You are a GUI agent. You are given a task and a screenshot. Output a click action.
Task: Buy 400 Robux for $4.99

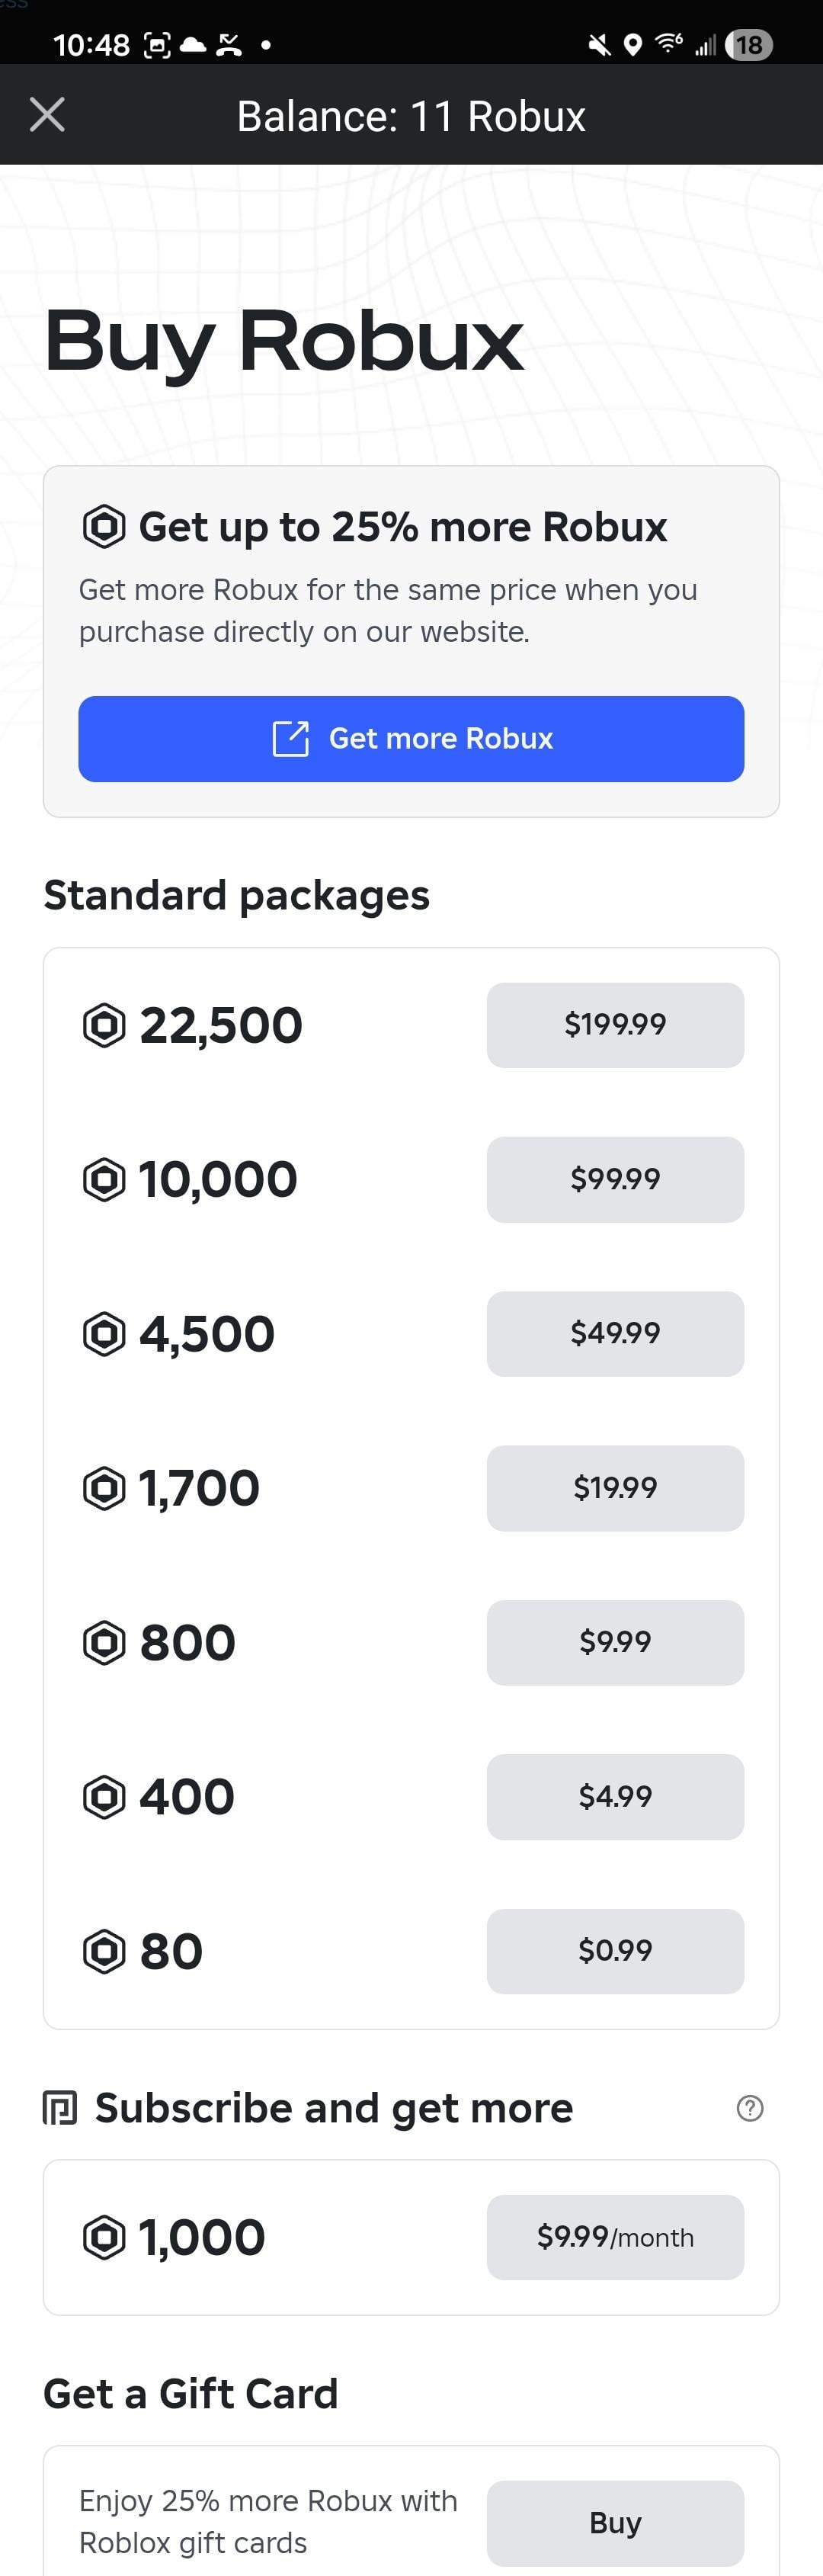(x=614, y=1796)
